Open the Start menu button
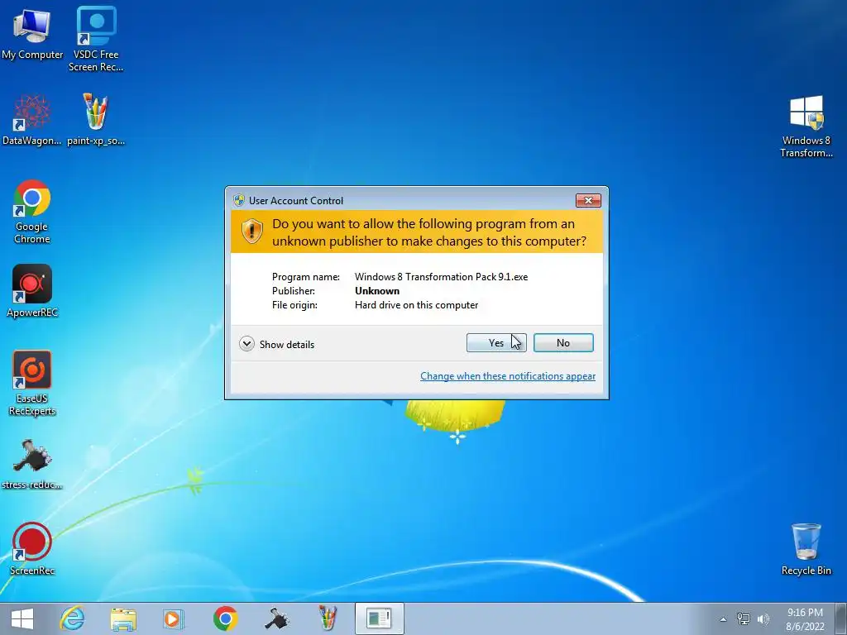The image size is (847, 635). (x=22, y=618)
